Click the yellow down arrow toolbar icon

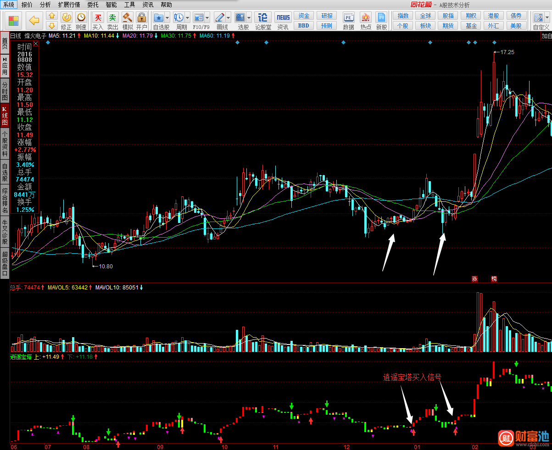point(52,25)
